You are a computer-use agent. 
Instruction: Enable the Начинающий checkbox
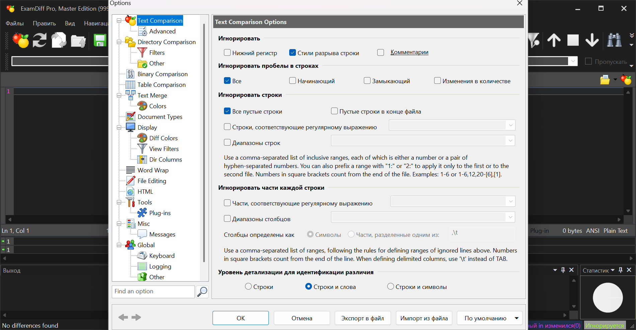click(293, 80)
